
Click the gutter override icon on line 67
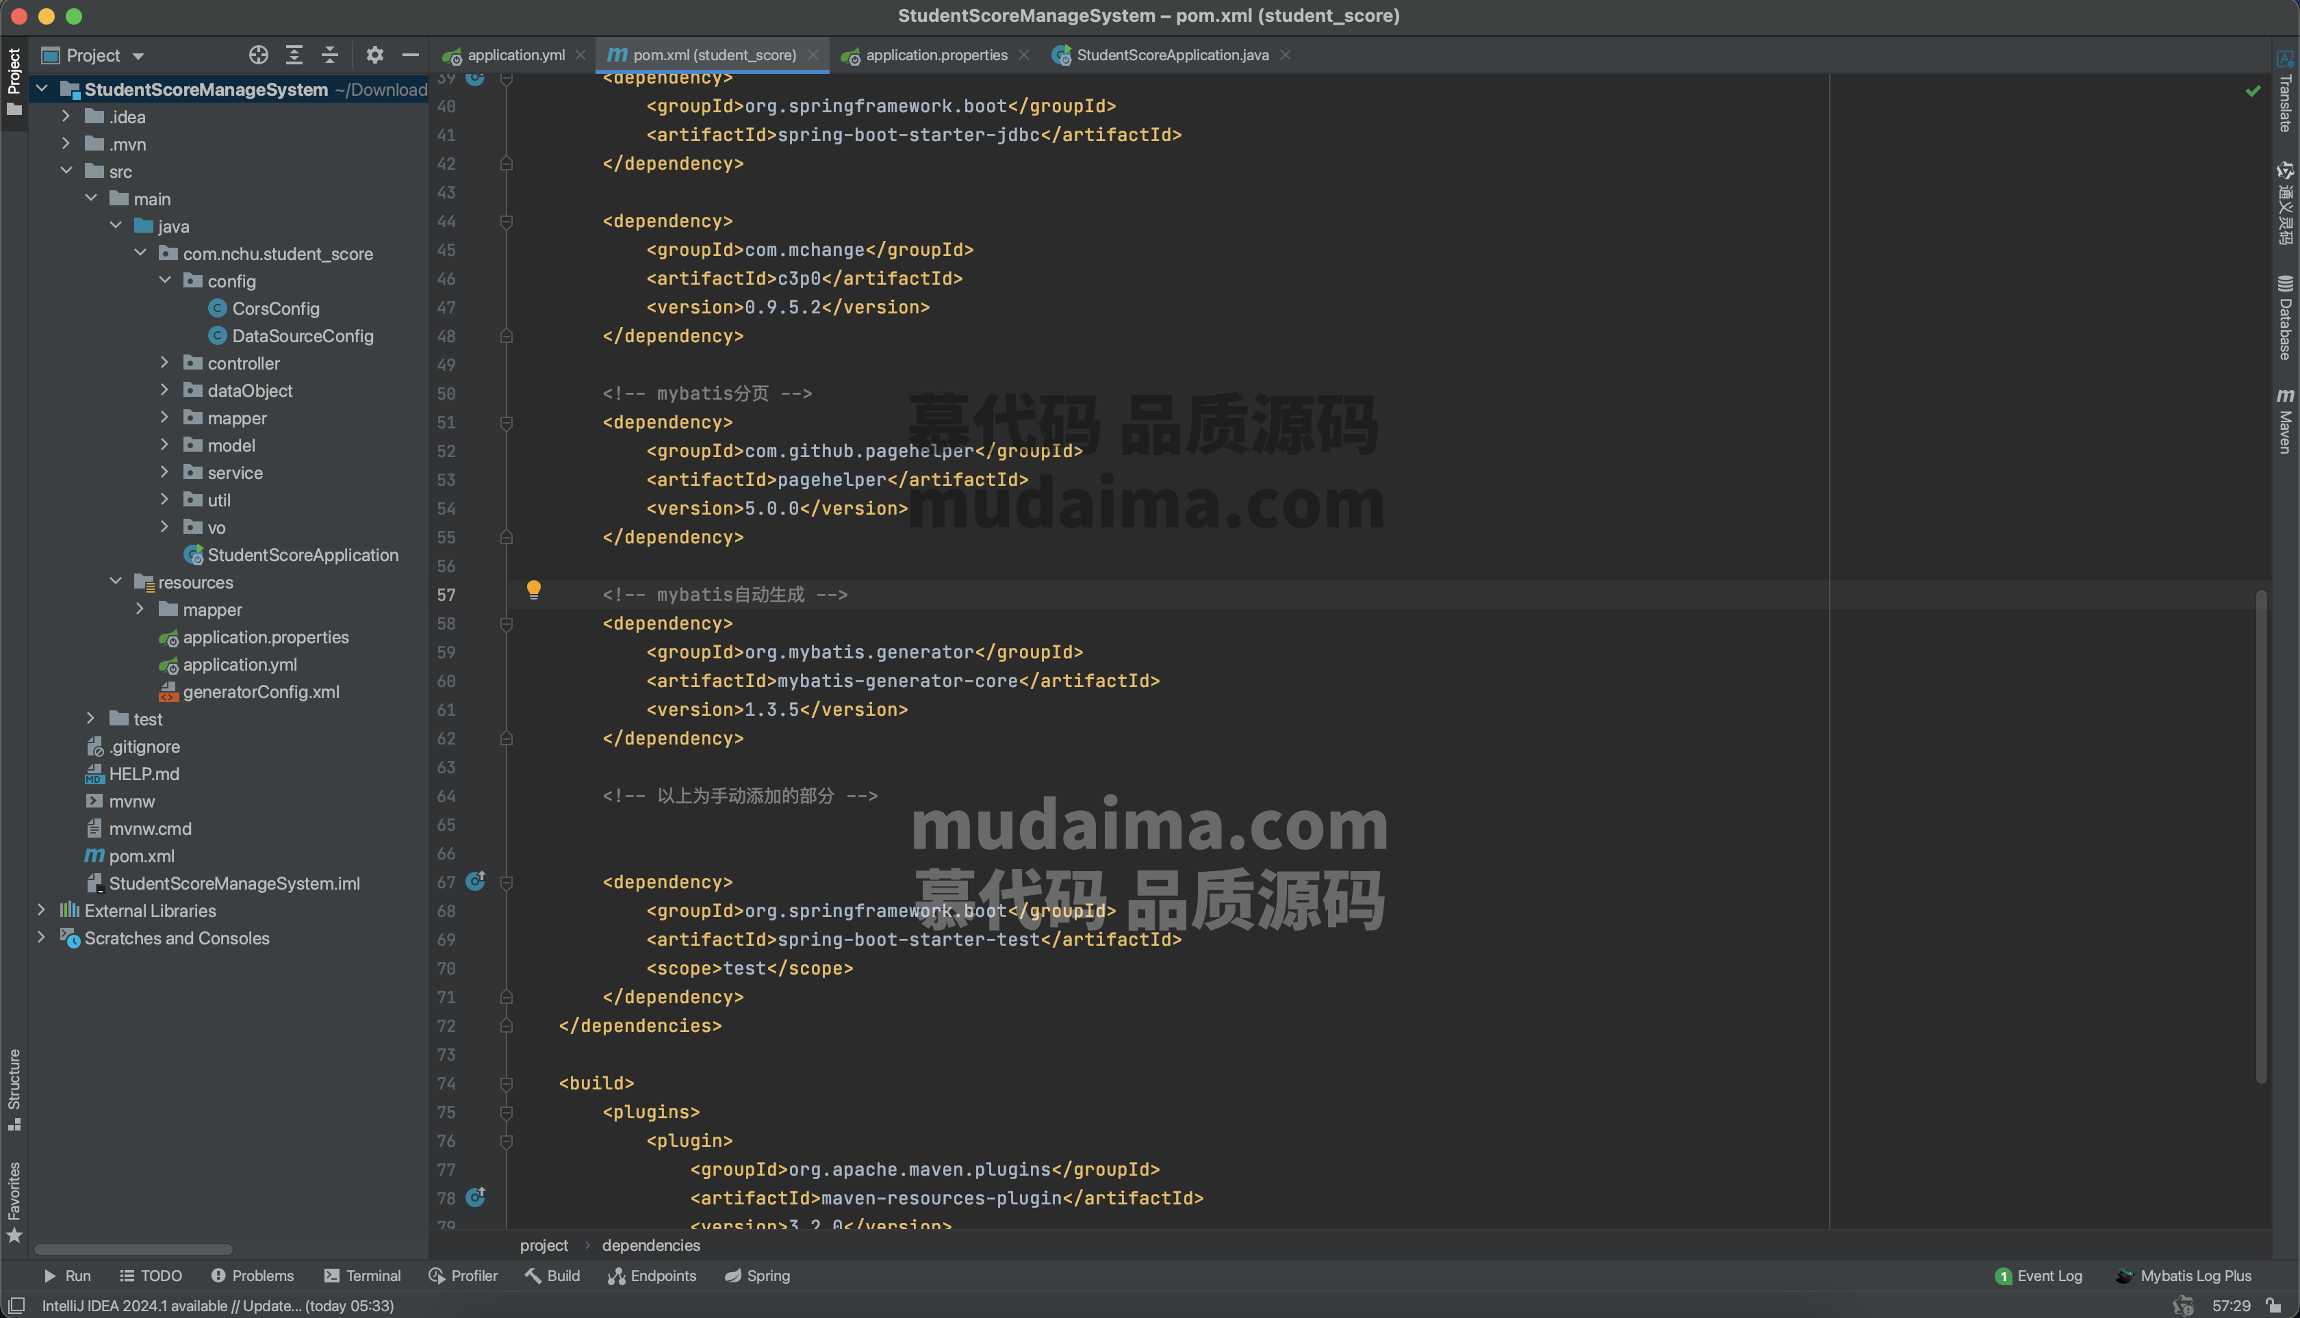click(475, 881)
